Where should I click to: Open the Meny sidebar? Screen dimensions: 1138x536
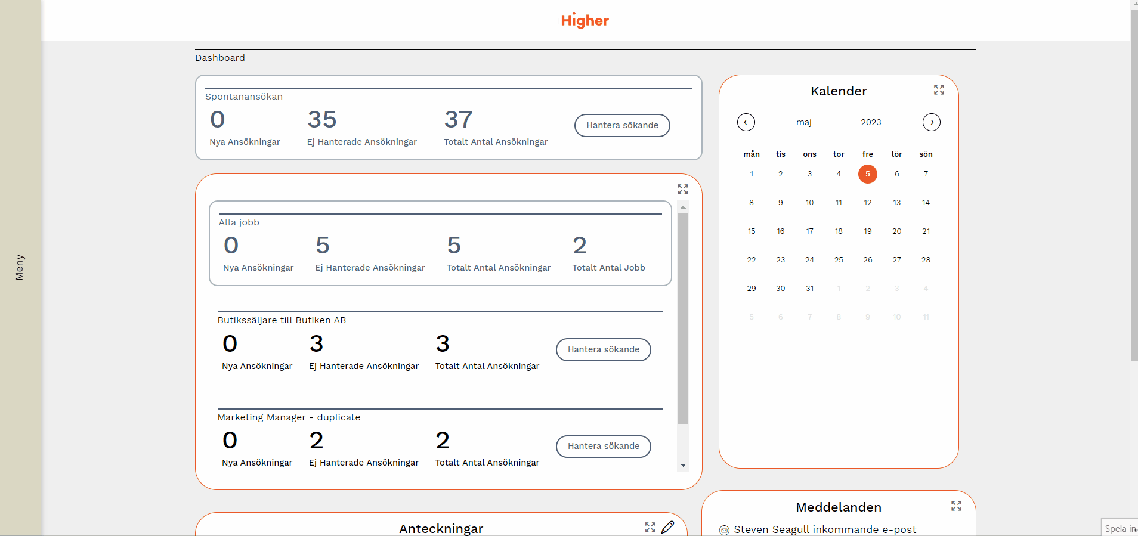20,267
